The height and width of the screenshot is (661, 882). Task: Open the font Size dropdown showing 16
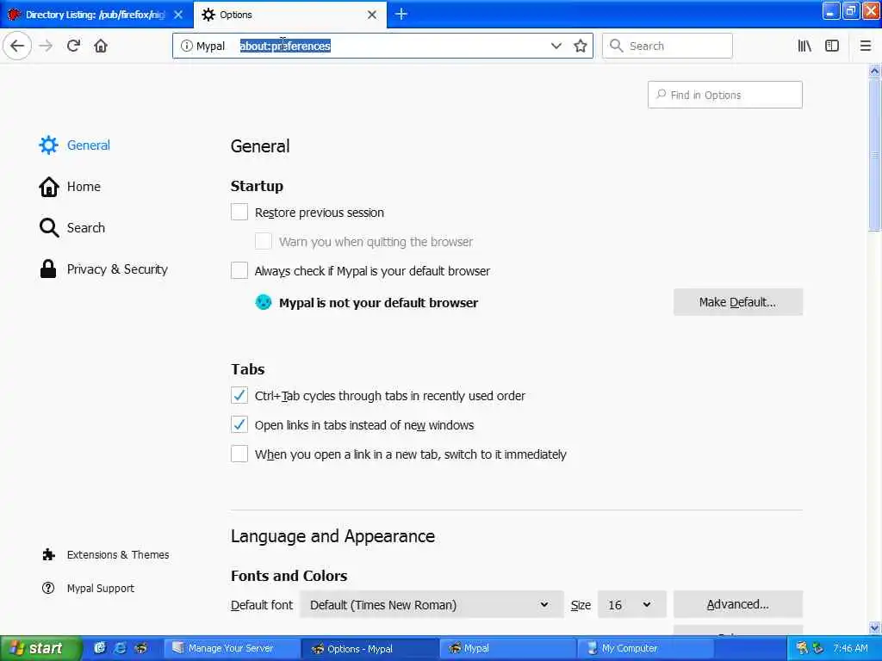[x=631, y=605]
